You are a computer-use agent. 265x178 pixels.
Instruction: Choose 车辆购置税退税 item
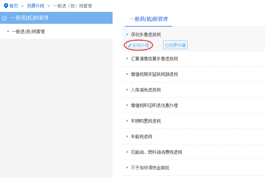pyautogui.click(x=146, y=121)
